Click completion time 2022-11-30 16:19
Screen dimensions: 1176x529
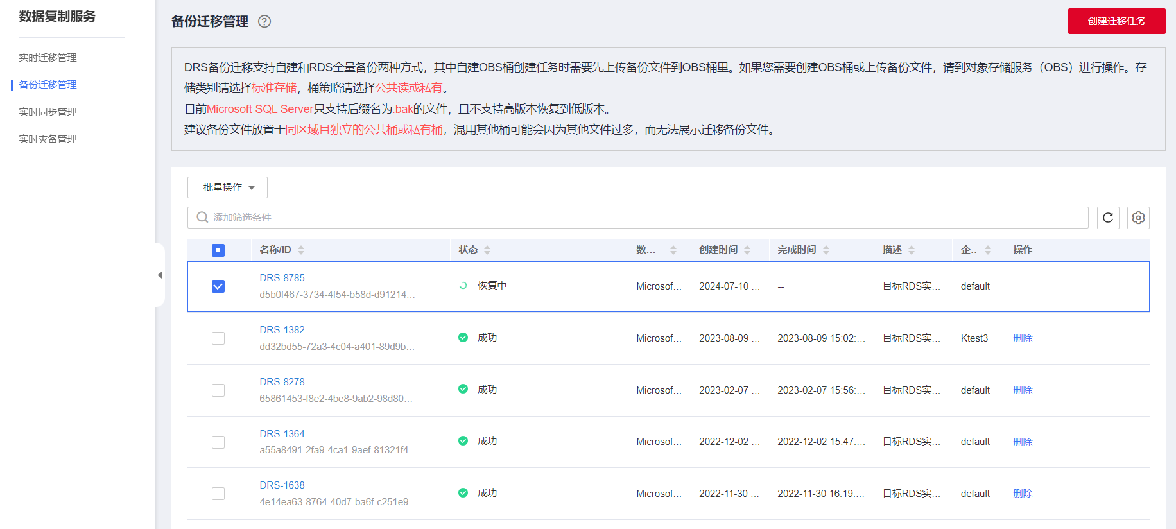821,494
